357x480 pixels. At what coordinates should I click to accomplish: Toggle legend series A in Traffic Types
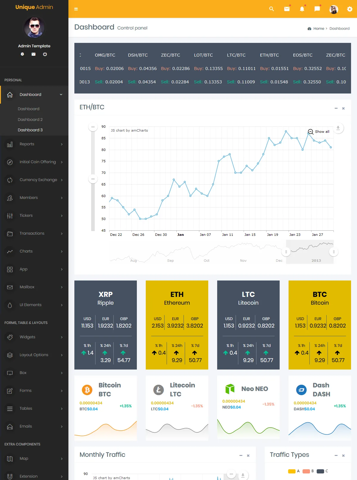pos(294,471)
